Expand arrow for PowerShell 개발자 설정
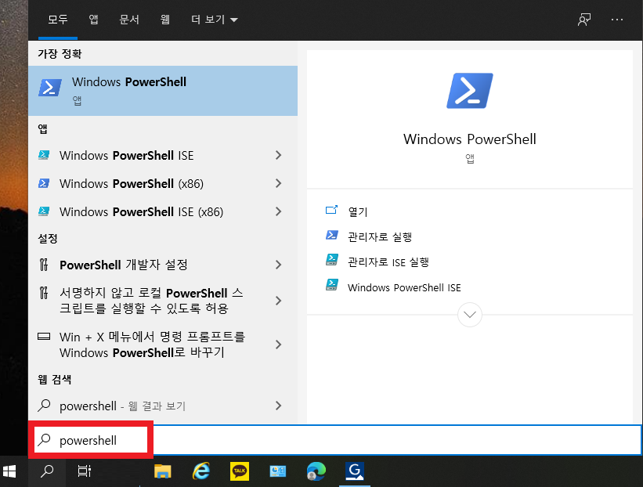 pos(279,265)
